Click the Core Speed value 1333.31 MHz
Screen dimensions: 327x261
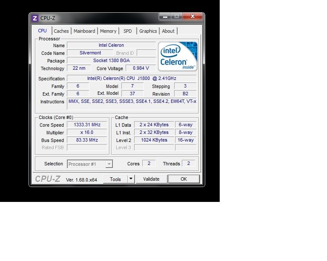click(87, 125)
